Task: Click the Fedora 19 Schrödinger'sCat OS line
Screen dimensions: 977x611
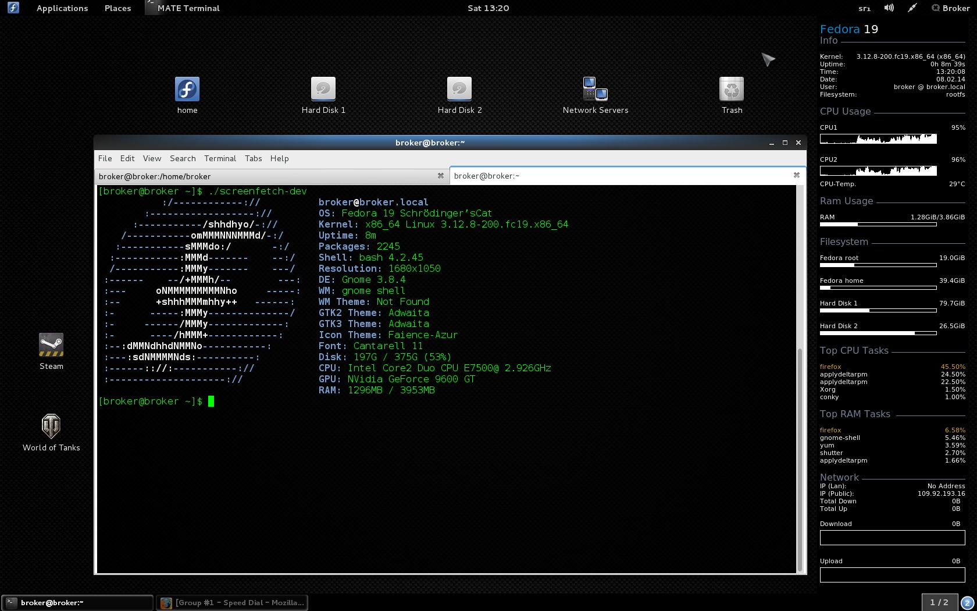Action: pyautogui.click(x=405, y=213)
